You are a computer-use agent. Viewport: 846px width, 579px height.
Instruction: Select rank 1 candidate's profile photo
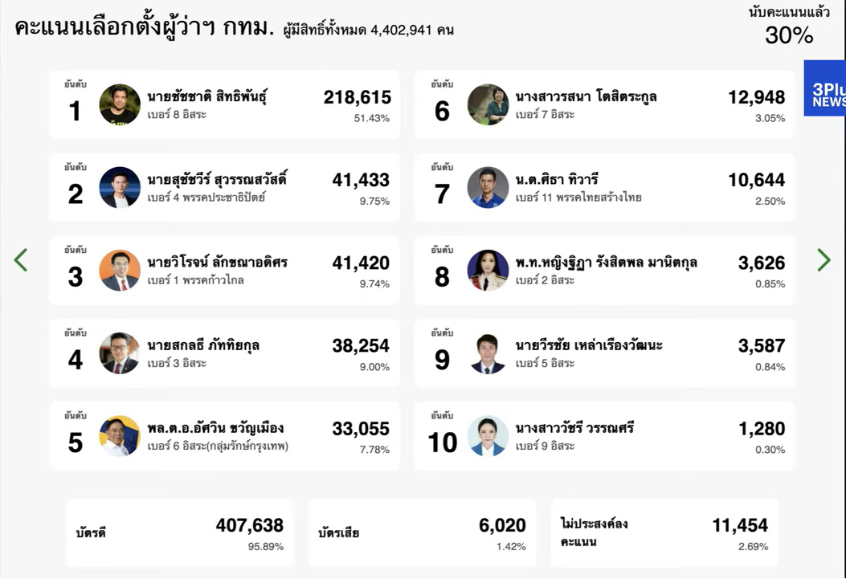120,104
